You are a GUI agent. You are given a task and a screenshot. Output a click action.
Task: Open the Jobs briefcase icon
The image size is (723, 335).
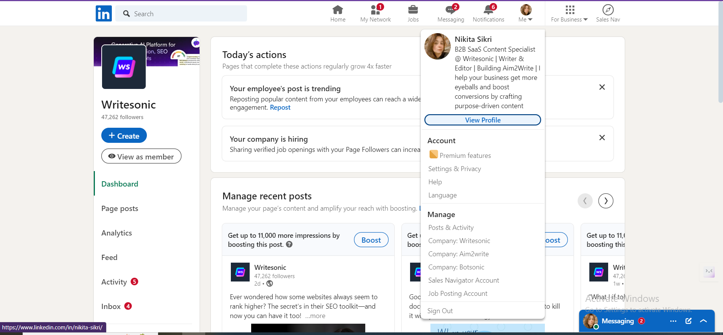[413, 9]
